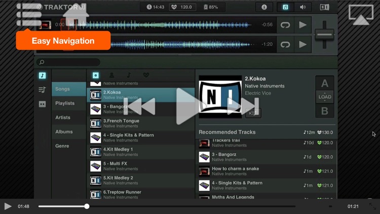This screenshot has width=380, height=214.
Task: Select 3 - Bangorz in Recommended Tracks
Action: tap(266, 157)
